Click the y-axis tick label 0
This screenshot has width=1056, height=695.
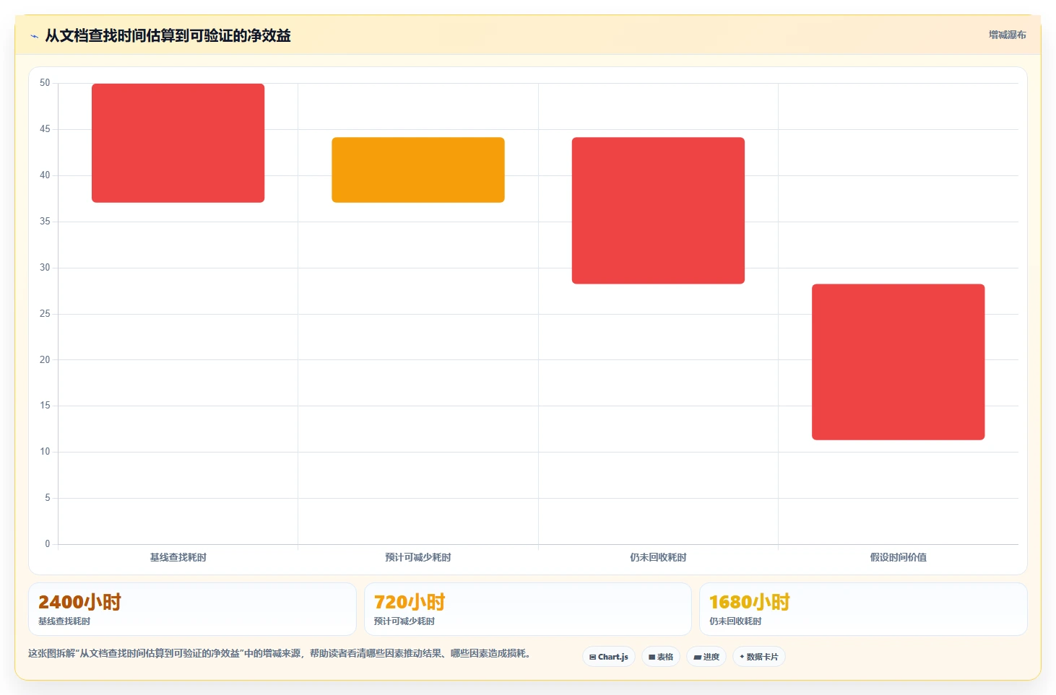click(x=48, y=544)
